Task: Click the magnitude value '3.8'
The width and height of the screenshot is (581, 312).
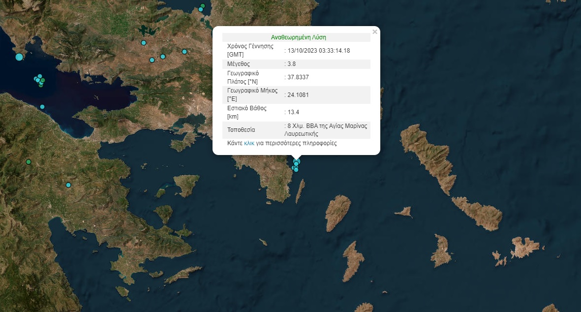Action: click(x=292, y=64)
